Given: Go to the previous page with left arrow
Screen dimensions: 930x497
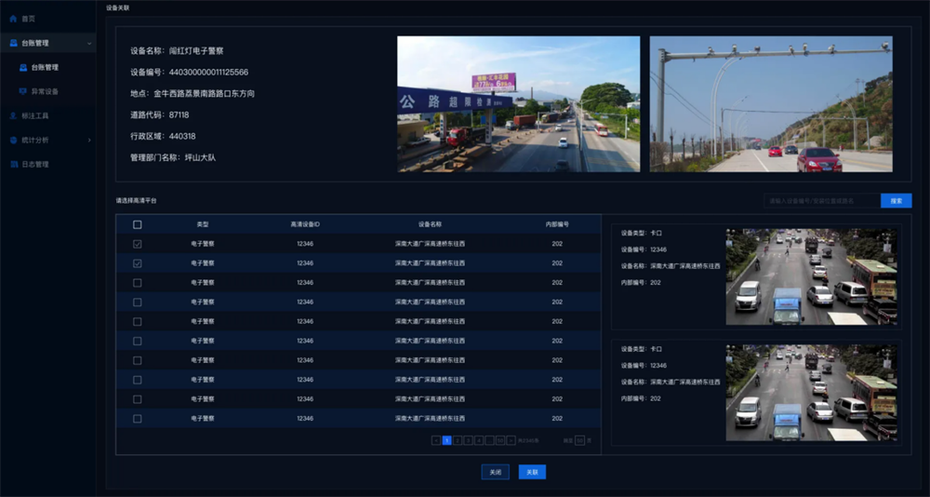Looking at the screenshot, I should pos(436,440).
